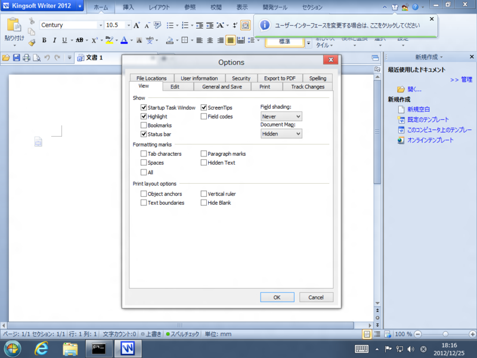Open the 挿入 ribbon tab
The width and height of the screenshot is (477, 358).
[x=128, y=7]
